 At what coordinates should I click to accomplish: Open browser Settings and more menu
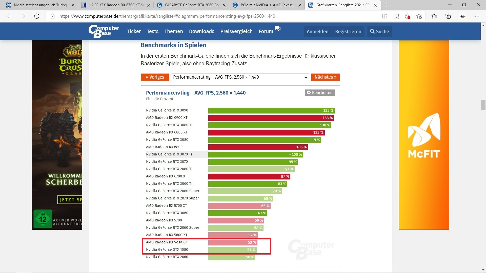(477, 16)
